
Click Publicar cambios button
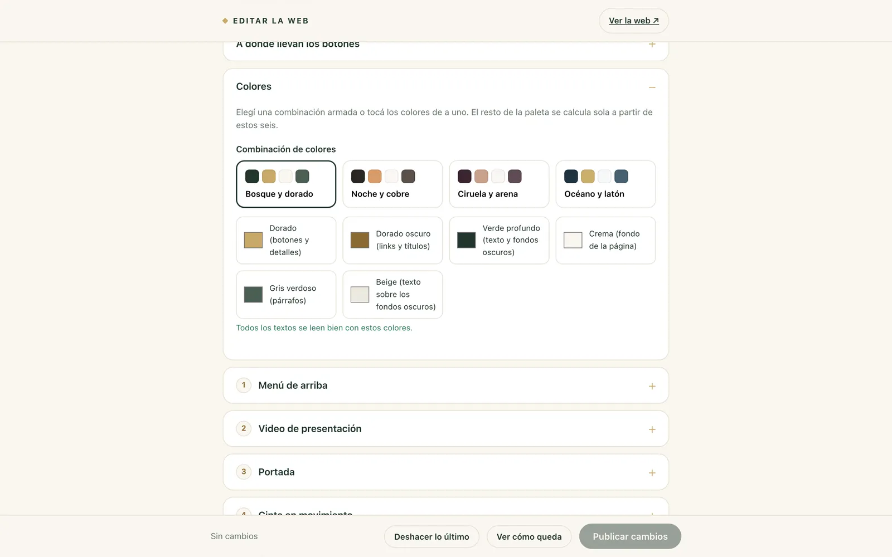coord(630,536)
